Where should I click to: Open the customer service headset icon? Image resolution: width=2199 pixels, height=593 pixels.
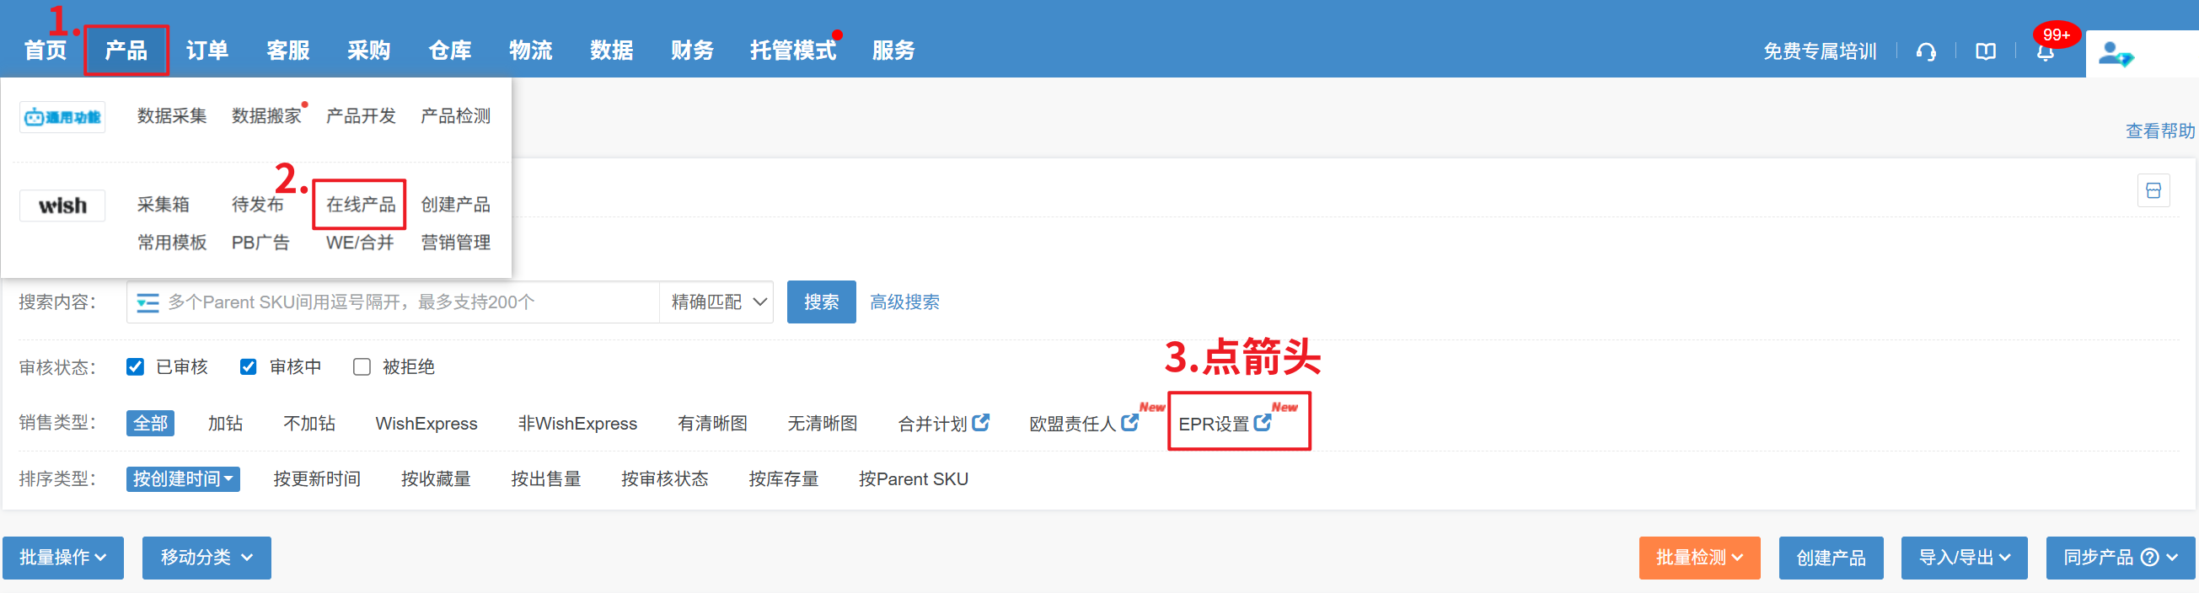click(1926, 52)
